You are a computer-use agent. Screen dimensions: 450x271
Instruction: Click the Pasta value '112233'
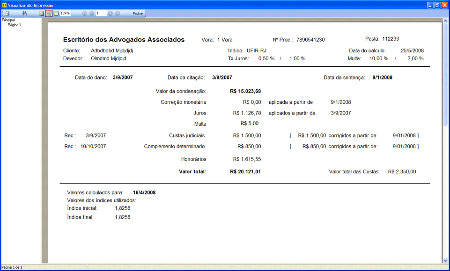click(391, 39)
